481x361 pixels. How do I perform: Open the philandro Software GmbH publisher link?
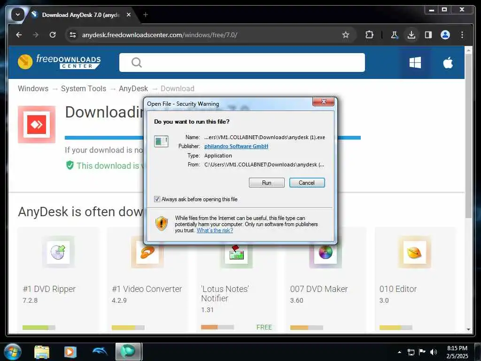pos(236,146)
